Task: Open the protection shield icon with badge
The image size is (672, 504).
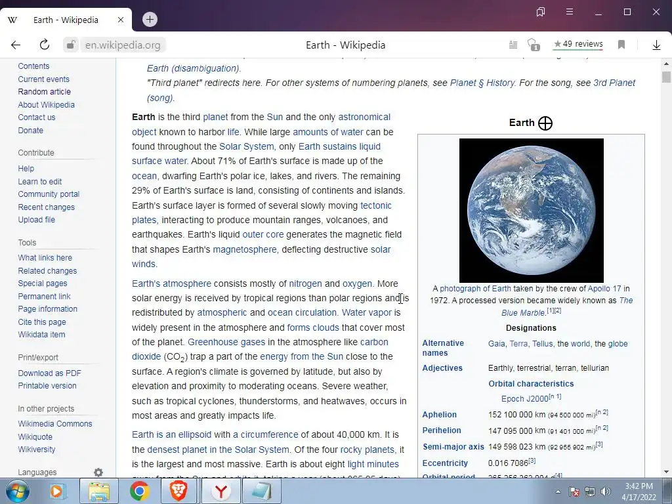Action: point(533,45)
